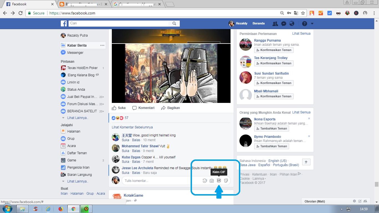The height and width of the screenshot is (213, 379).
Task: Click the Facebook logo in the header
Action: click(x=64, y=24)
